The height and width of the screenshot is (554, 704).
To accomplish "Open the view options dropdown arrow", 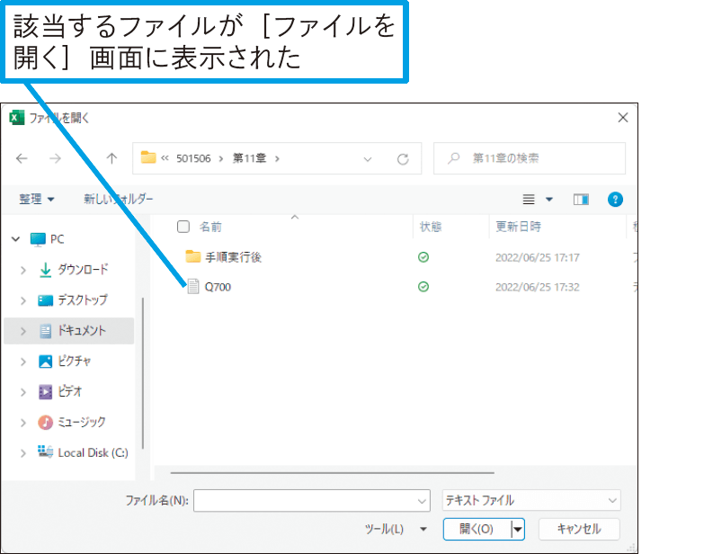I will (549, 200).
